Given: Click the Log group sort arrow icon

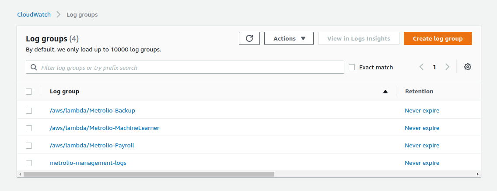Looking at the screenshot, I should tap(385, 92).
